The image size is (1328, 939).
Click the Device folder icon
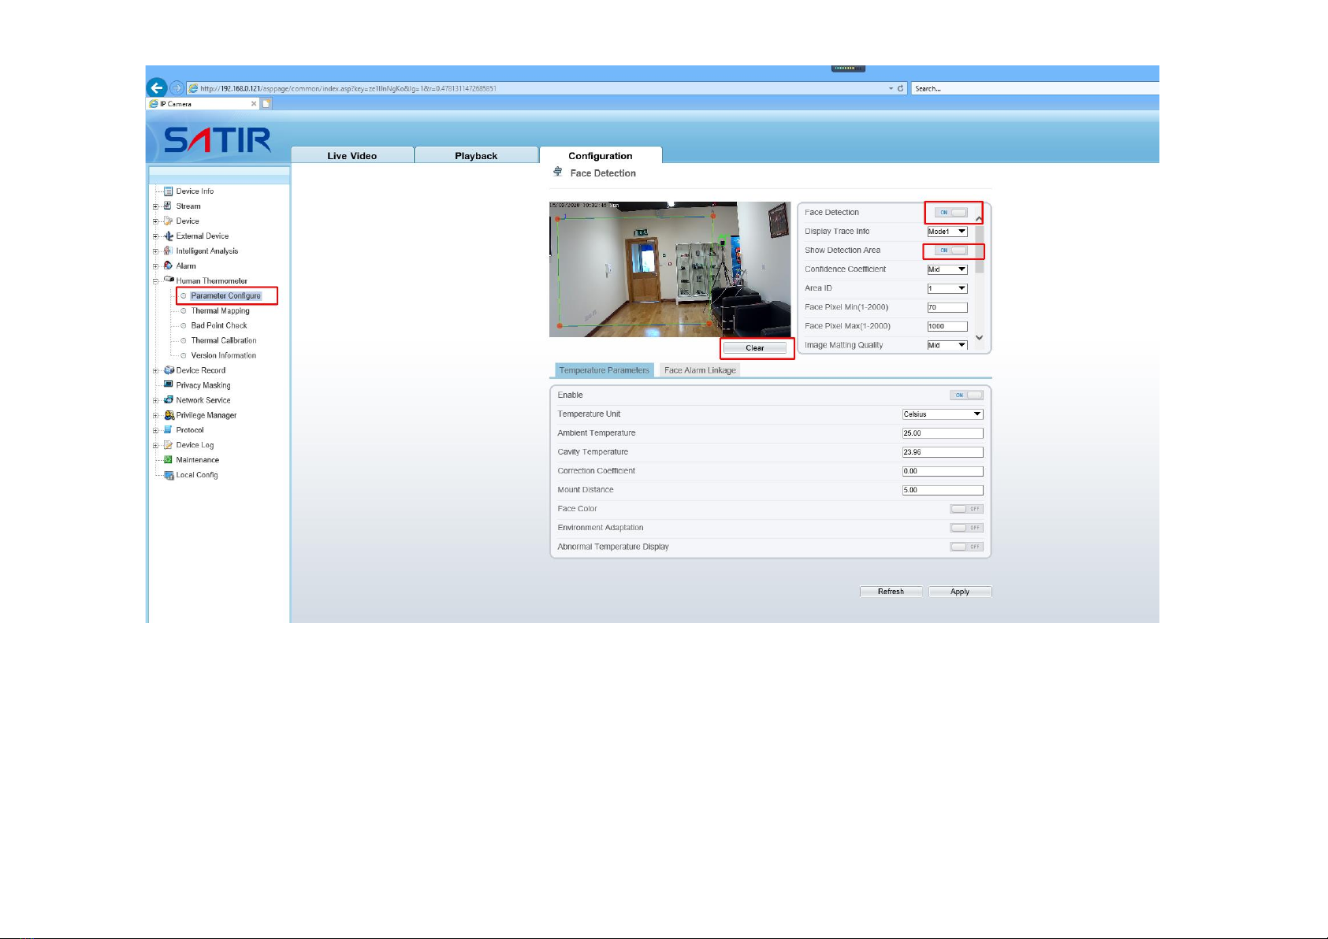(x=168, y=221)
